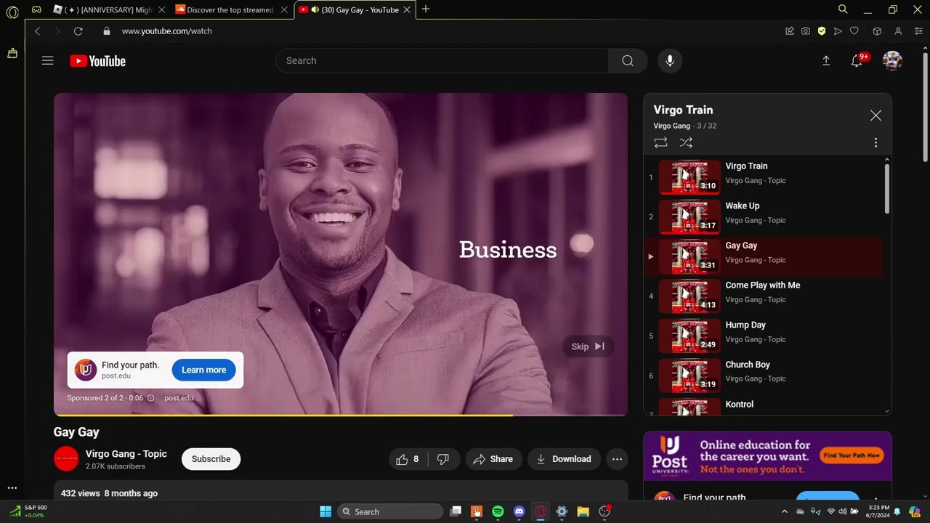Open Spotify from the taskbar
This screenshot has width=930, height=523.
[x=498, y=511]
